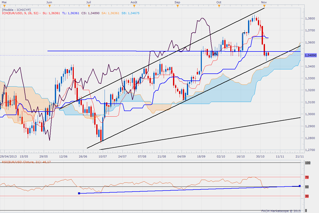This screenshot has height=213, width=319.
Task: Click the 30/10 date label
Action: (x=260, y=156)
